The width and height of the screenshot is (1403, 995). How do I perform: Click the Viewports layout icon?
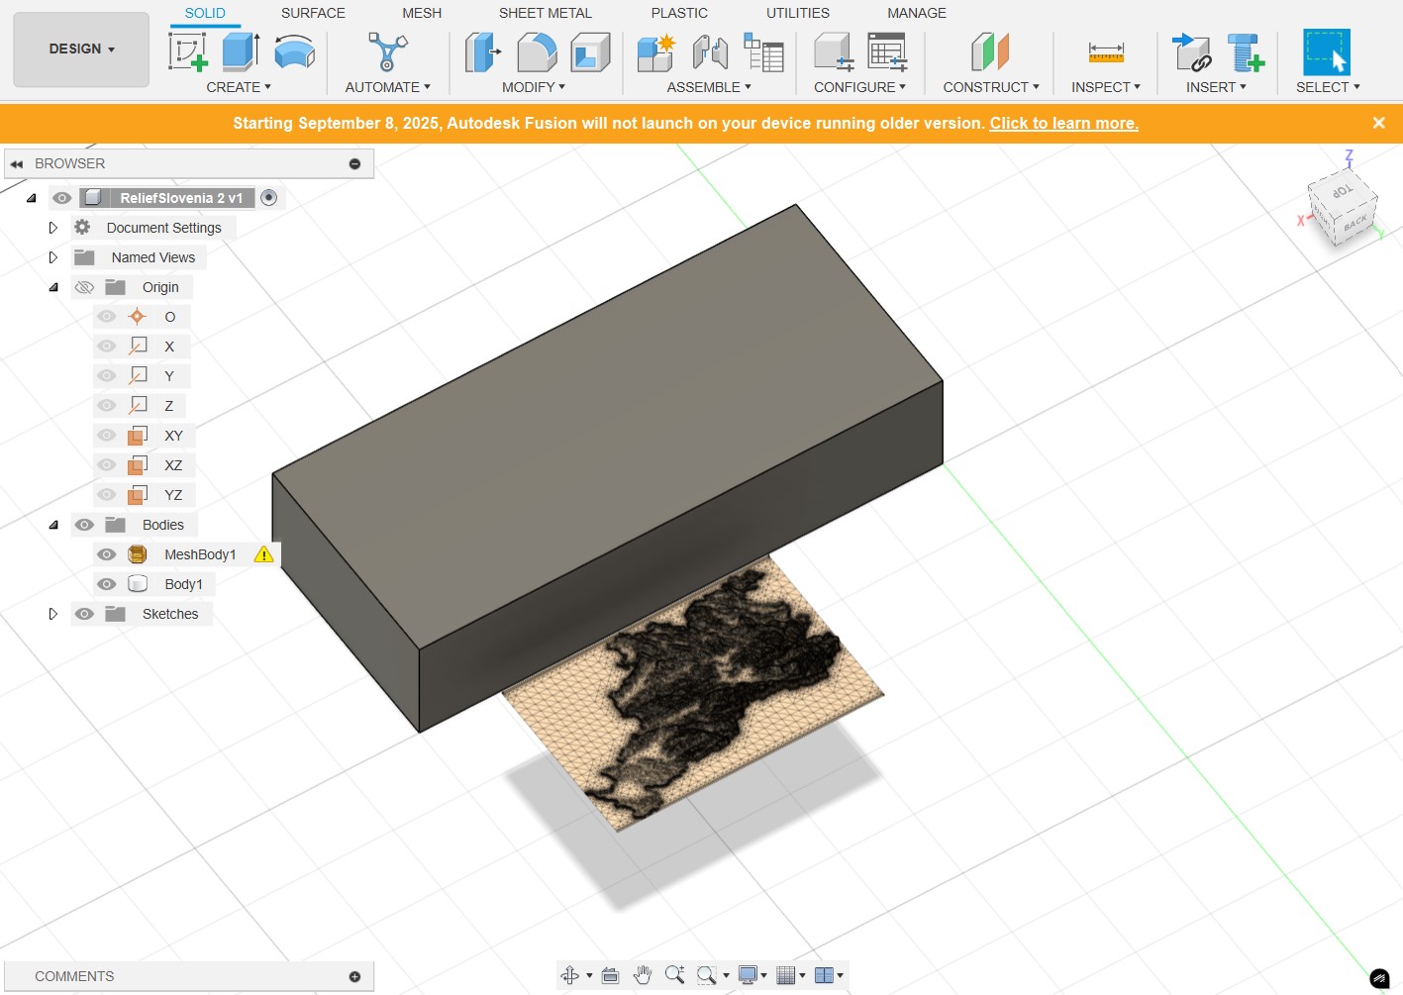pyautogui.click(x=824, y=975)
